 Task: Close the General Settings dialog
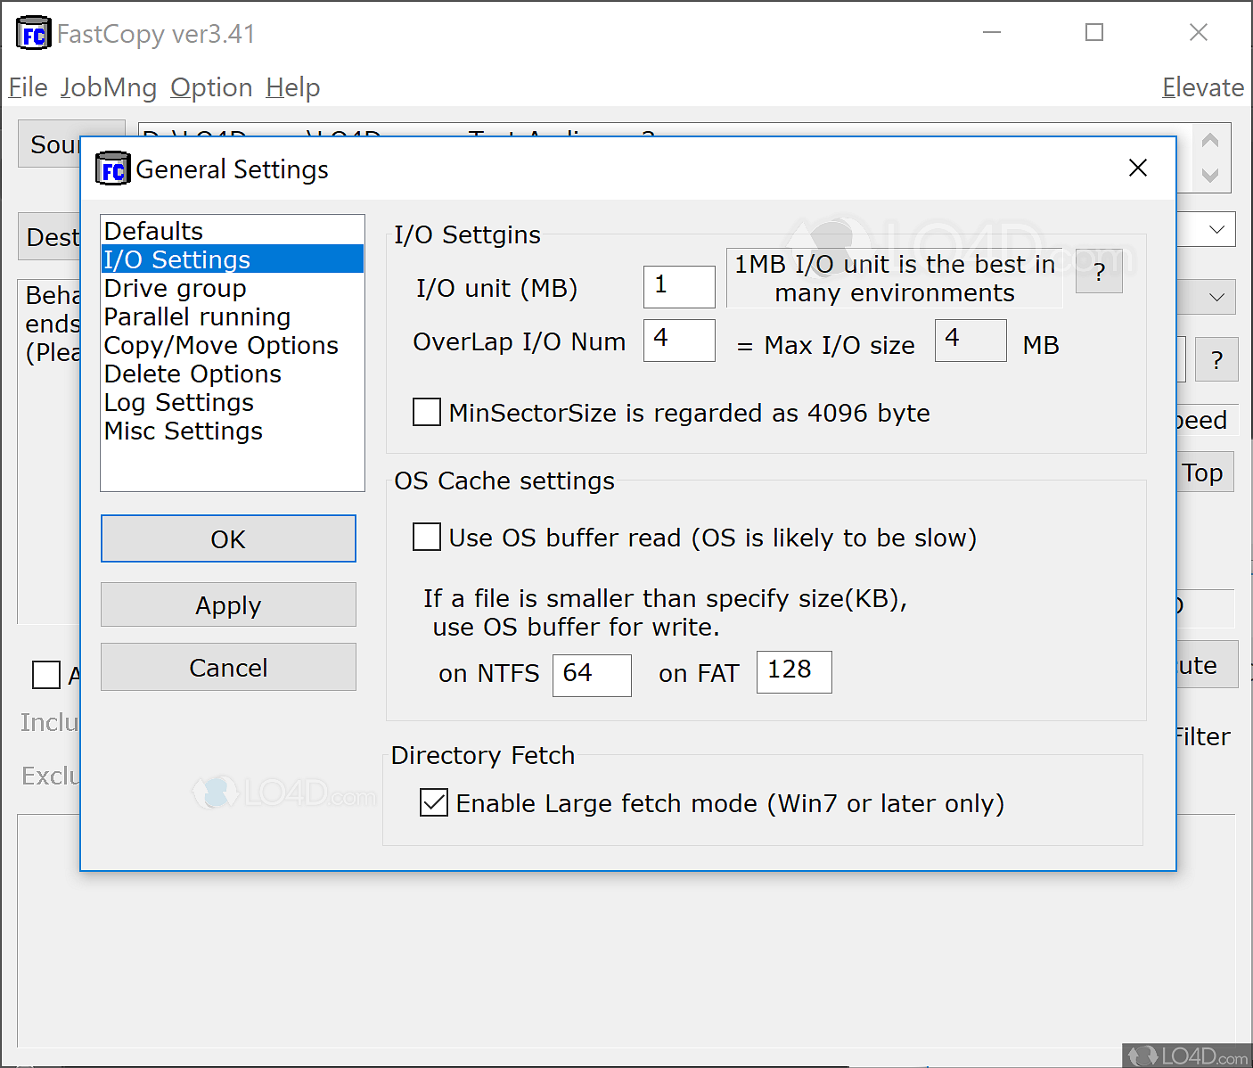tap(1137, 168)
